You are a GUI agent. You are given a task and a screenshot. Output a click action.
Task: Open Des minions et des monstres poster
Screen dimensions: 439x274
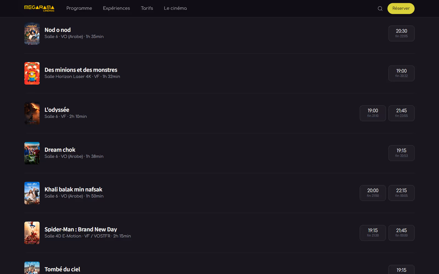pos(32,73)
